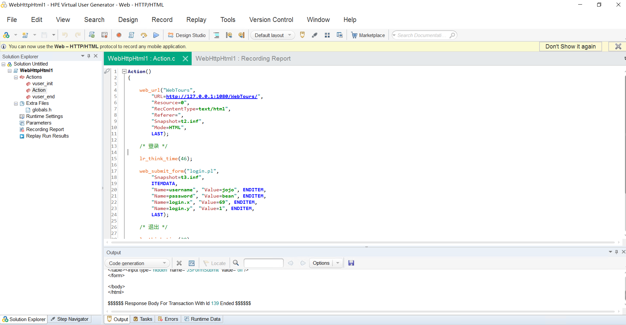This screenshot has width=626, height=325.
Task: Click the Thumbnail grid toolbar icon
Action: 327,35
